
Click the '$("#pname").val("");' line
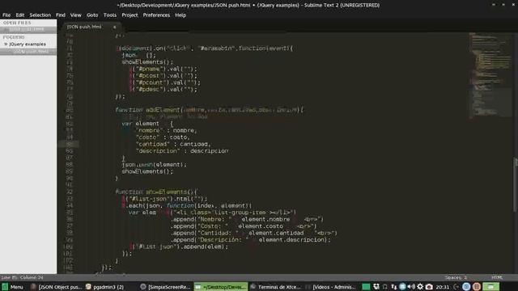point(163,69)
